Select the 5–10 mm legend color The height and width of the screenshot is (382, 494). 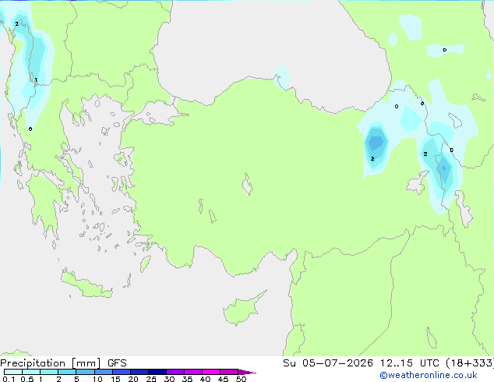85,372
